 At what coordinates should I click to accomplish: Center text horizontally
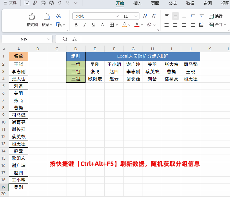[x=175, y=25]
